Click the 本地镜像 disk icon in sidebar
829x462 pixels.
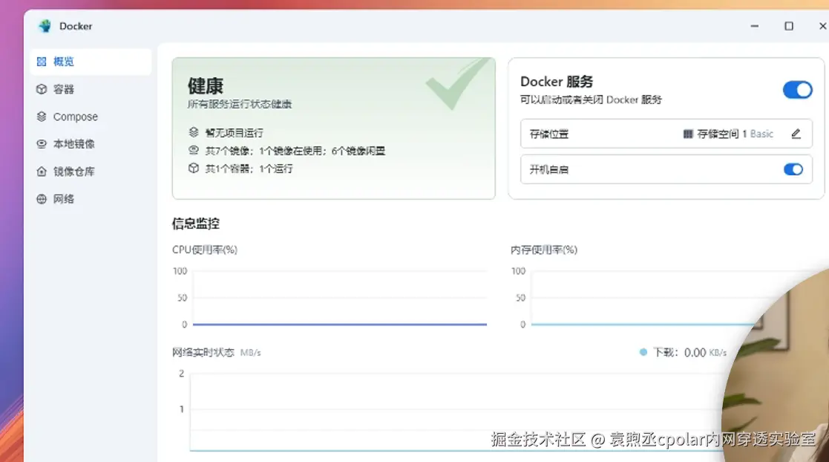pos(42,144)
